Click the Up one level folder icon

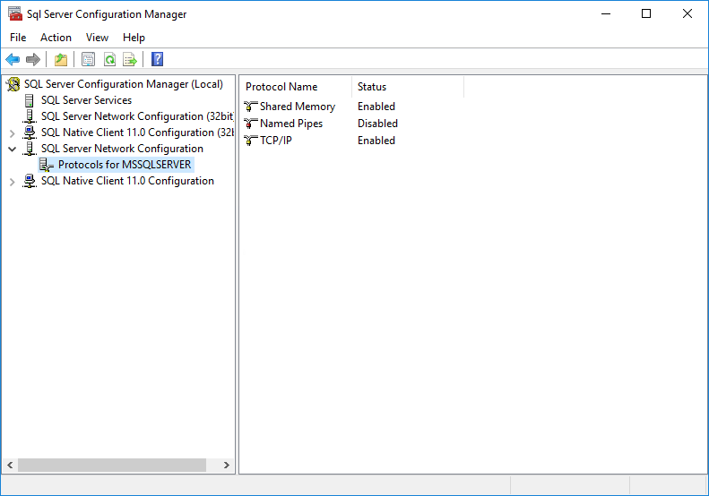(x=61, y=59)
